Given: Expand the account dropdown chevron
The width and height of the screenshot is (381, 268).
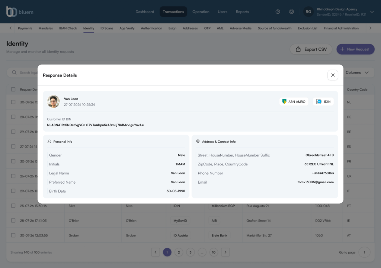Looking at the screenshot, I should pos(372,12).
